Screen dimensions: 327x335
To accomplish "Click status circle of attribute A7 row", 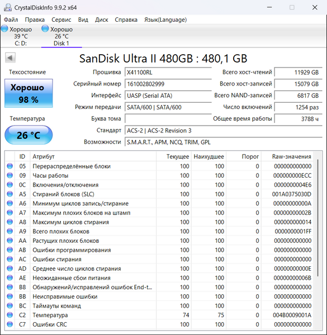I will pyautogui.click(x=10, y=213).
